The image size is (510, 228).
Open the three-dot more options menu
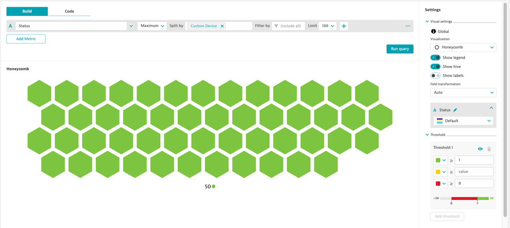click(x=408, y=26)
